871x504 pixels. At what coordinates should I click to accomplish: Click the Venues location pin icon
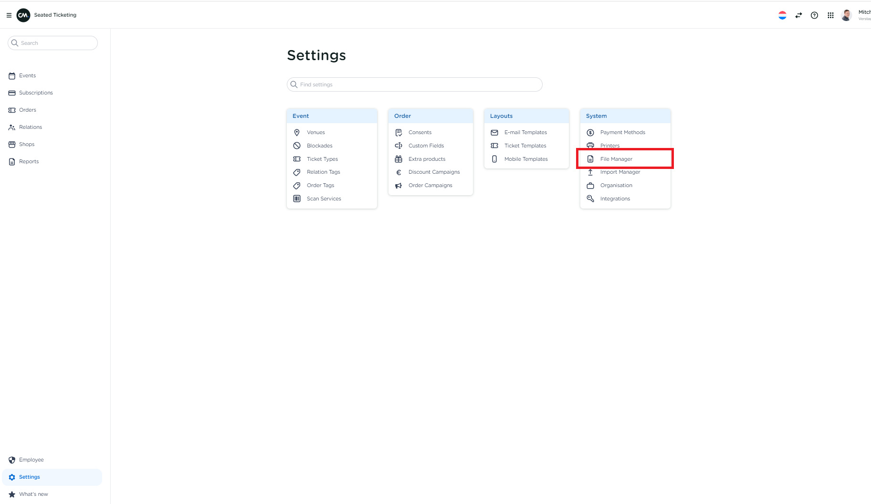pos(296,132)
